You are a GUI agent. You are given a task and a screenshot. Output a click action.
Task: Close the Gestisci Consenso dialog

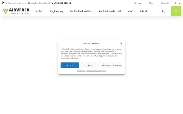[121, 44]
